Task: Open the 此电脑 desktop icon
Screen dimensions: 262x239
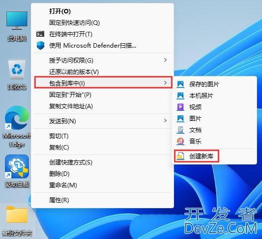Action: tap(17, 20)
